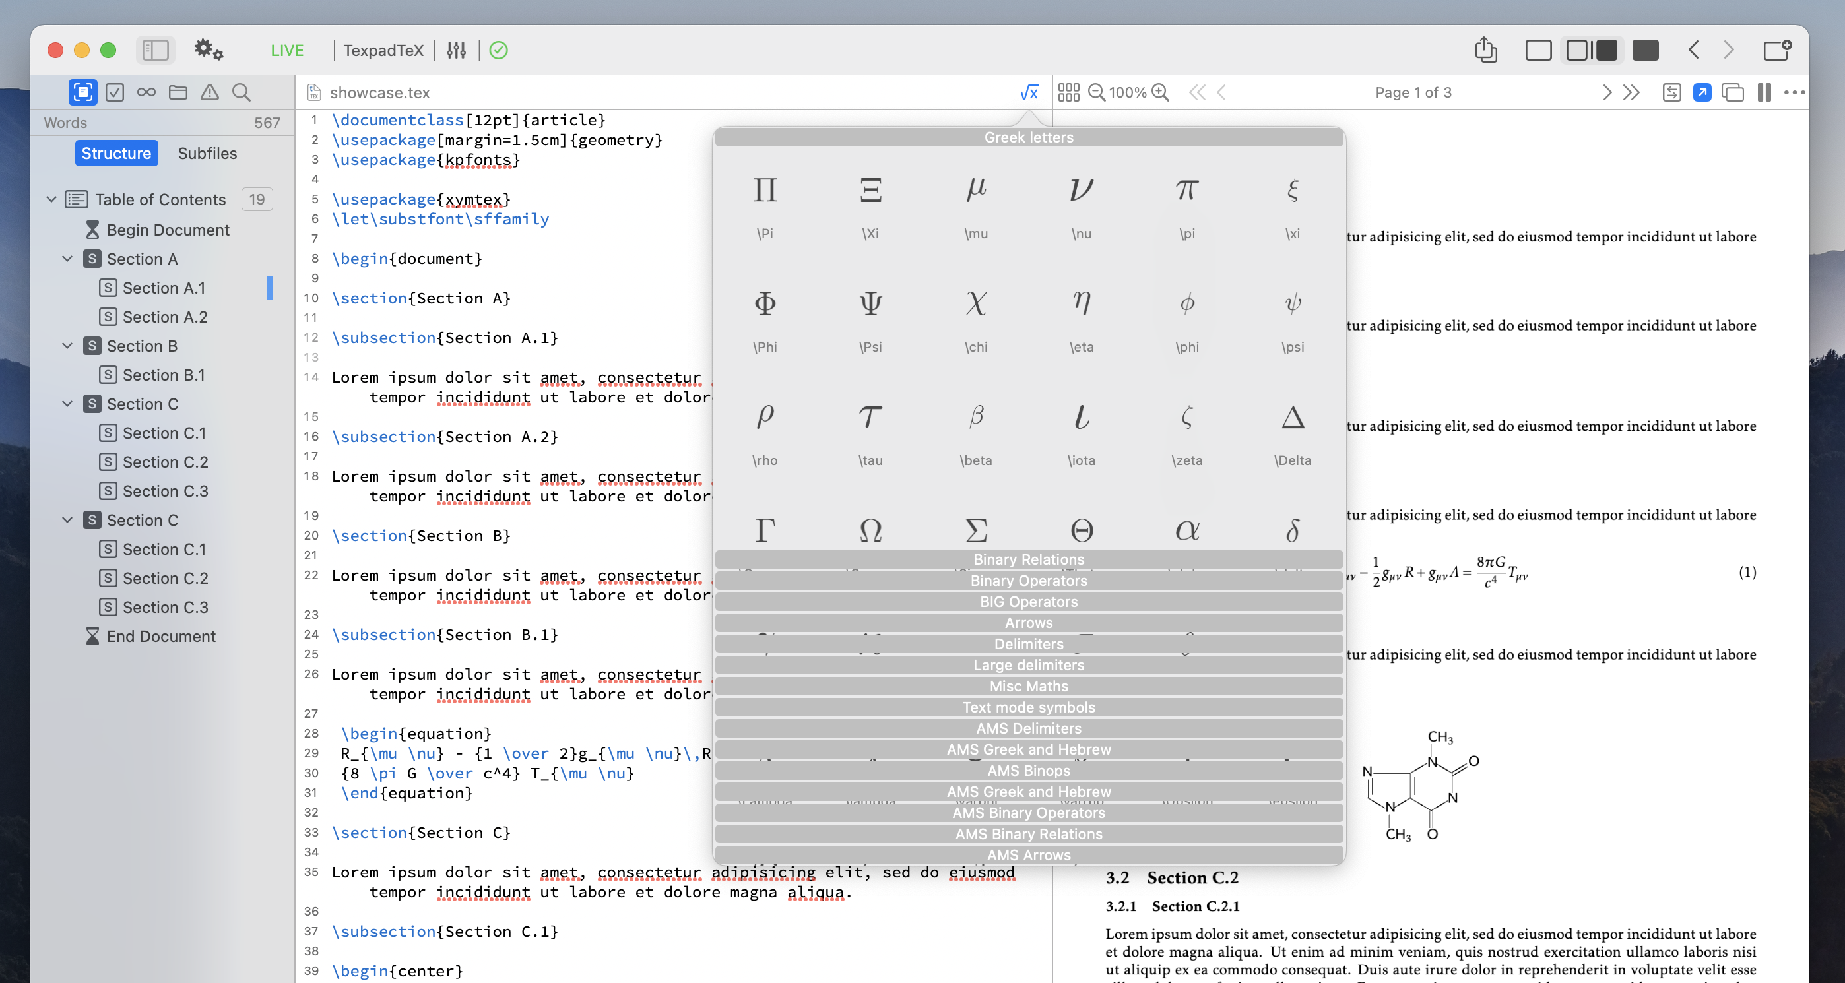Open the typeset settings gears
The width and height of the screenshot is (1845, 983).
pos(209,50)
